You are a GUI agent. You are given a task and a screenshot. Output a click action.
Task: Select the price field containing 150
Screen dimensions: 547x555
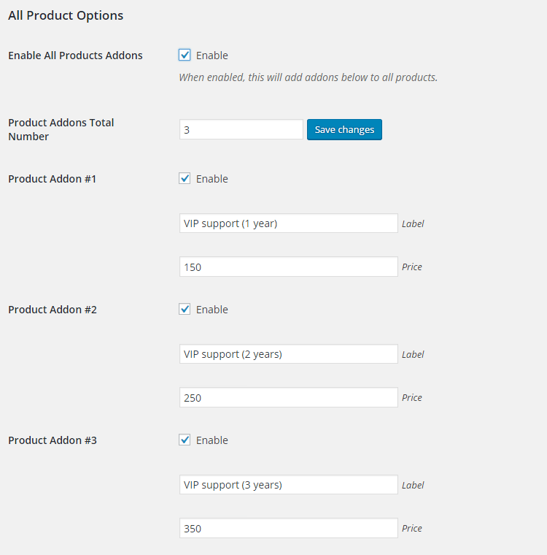(288, 267)
